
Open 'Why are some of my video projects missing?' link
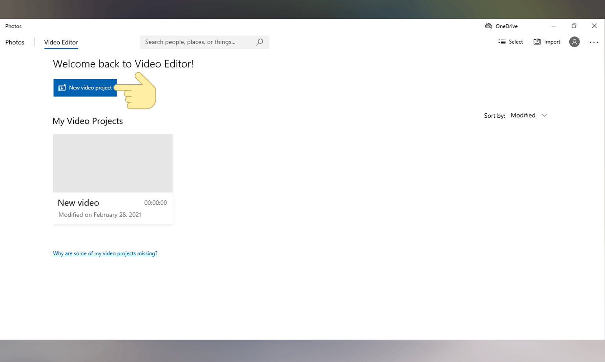click(x=105, y=253)
